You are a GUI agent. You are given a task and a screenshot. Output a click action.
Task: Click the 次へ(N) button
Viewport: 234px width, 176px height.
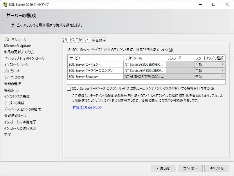click(190, 168)
